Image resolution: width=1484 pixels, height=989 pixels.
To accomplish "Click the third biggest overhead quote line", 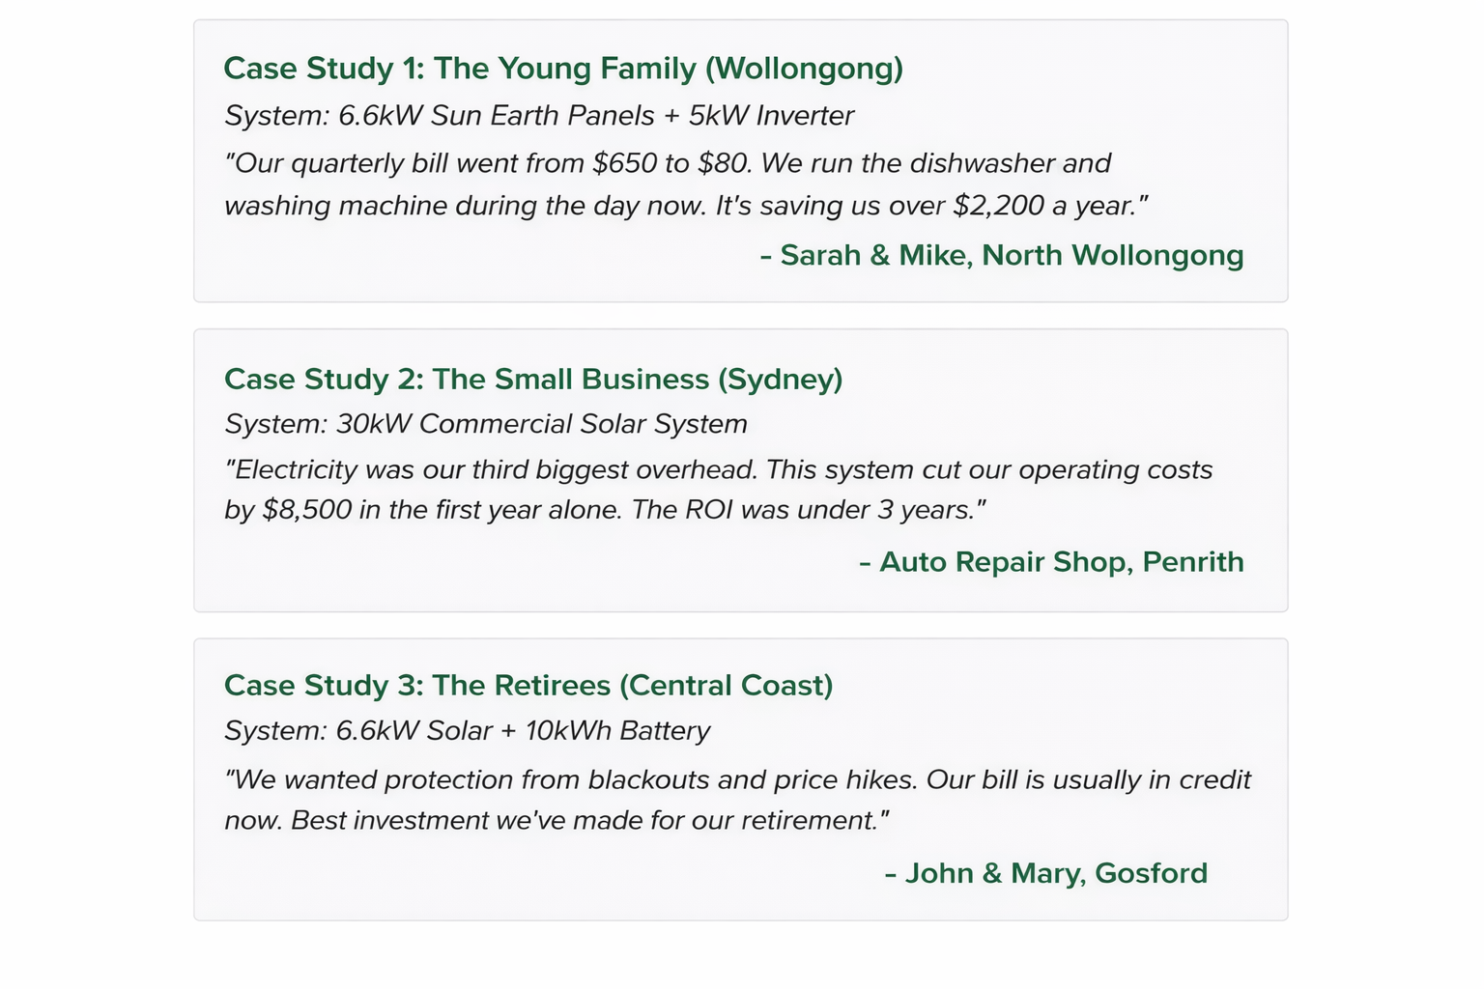I will pyautogui.click(x=719, y=469).
